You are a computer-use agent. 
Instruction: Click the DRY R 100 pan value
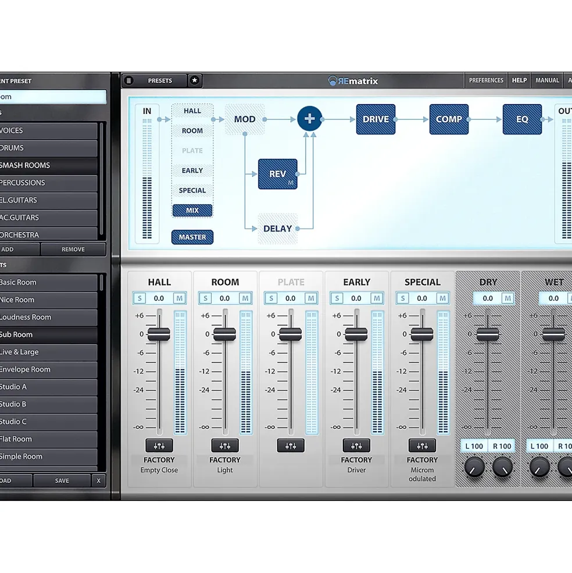pos(502,446)
